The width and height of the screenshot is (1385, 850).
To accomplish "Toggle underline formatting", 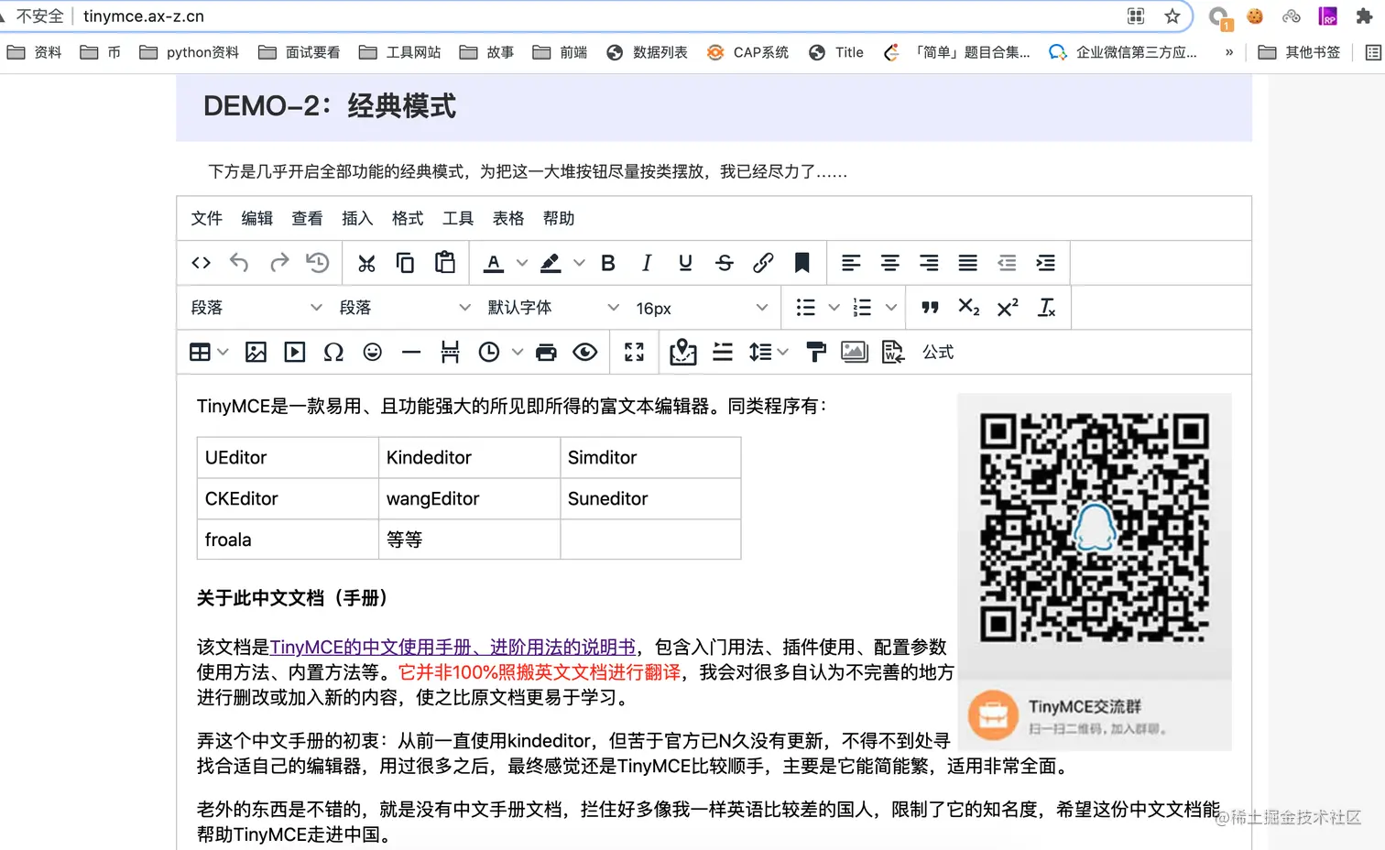I will coord(685,264).
